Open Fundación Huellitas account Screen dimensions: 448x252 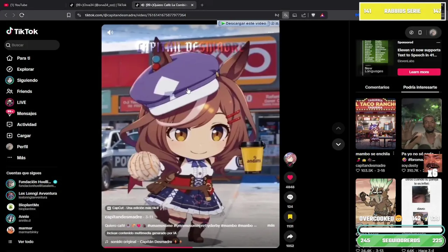[x=31, y=184]
